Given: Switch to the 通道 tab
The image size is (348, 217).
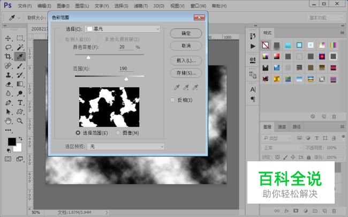Looking at the screenshot, I should tap(282, 127).
